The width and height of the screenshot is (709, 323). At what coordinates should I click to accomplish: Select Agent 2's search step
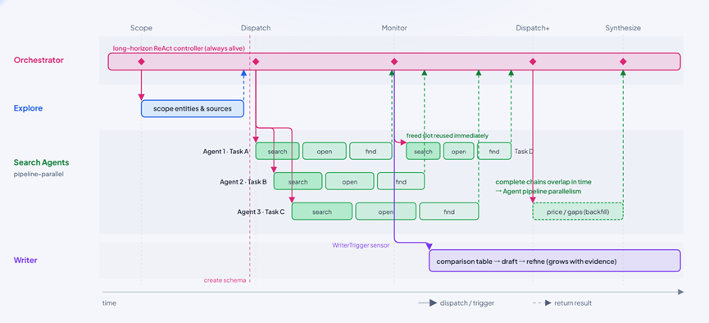click(x=298, y=181)
